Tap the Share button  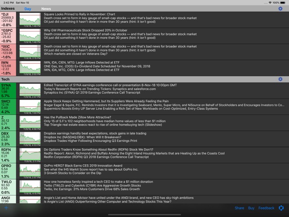tap(239, 208)
